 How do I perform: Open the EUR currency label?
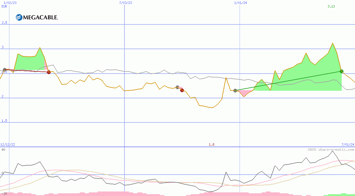[x=4, y=6]
